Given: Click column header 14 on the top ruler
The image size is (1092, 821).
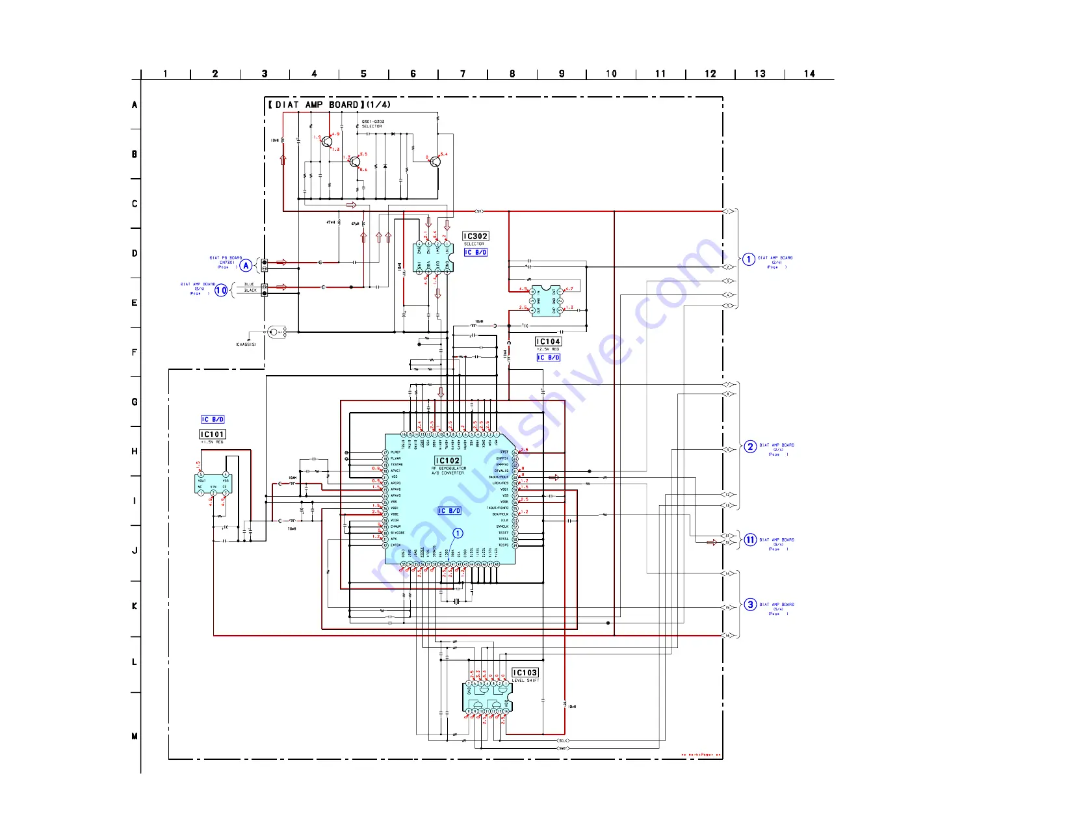Looking at the screenshot, I should [x=809, y=73].
